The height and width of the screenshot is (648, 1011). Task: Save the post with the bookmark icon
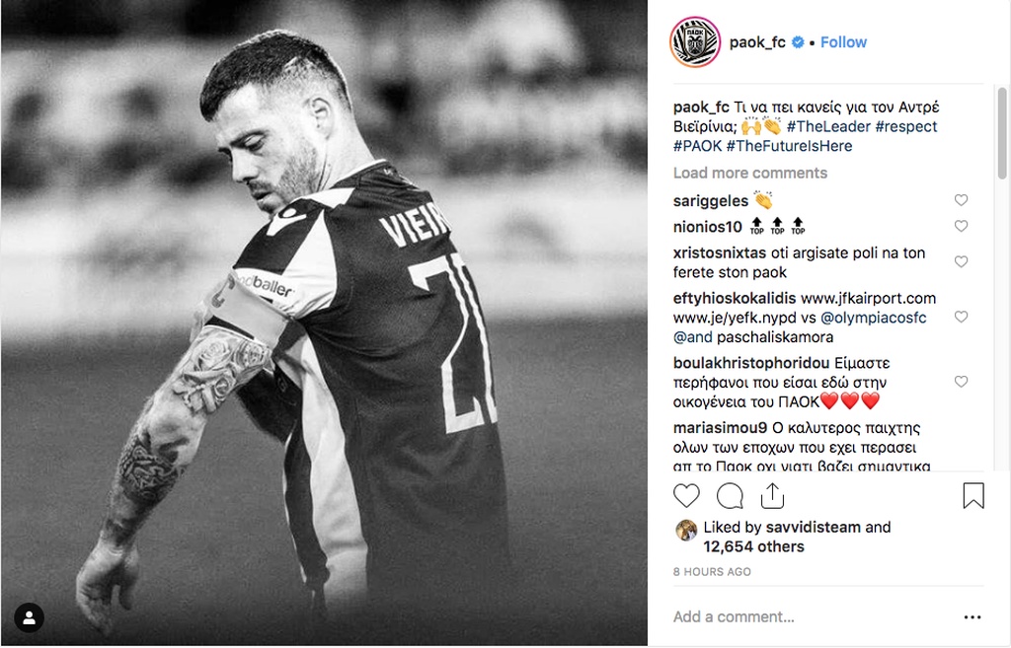tap(972, 496)
